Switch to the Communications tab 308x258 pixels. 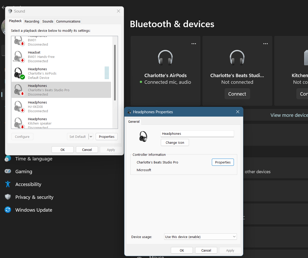(x=68, y=22)
